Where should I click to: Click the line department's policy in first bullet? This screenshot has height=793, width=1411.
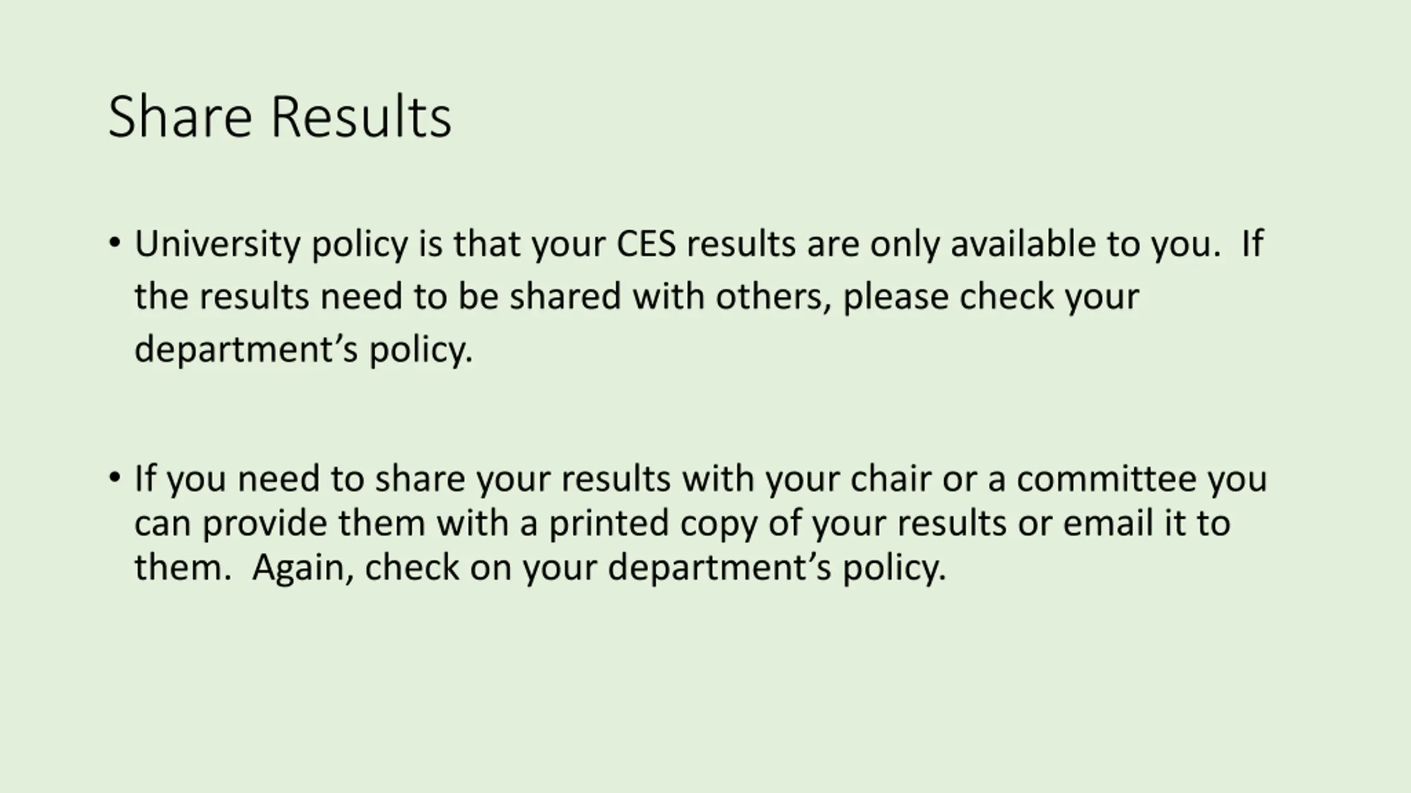(x=304, y=350)
